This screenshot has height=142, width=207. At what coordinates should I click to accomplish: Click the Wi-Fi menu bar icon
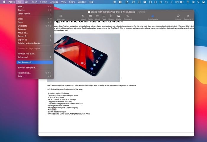click(188, 2)
